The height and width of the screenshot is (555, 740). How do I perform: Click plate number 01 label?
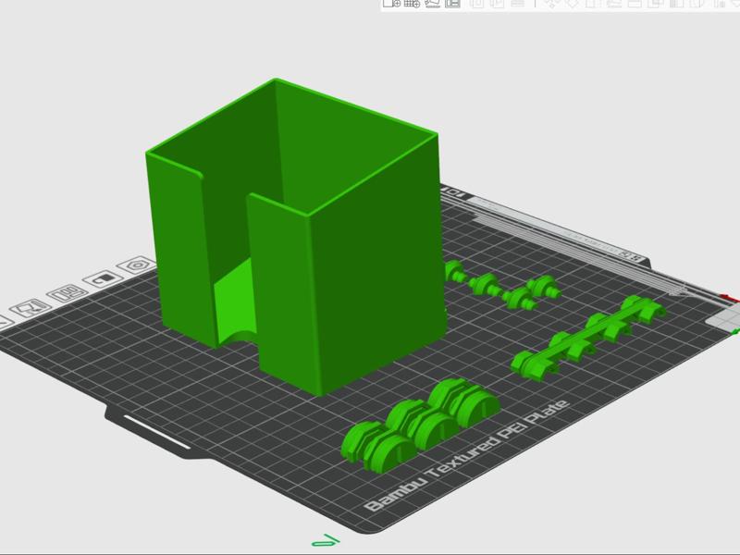point(452,192)
